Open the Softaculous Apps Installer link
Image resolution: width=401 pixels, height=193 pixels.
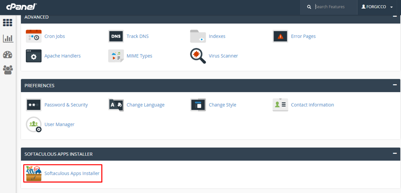coord(72,173)
